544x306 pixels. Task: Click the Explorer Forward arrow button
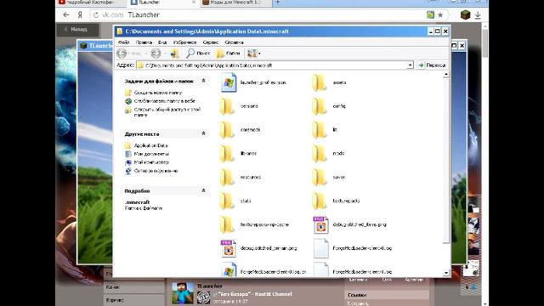click(x=156, y=54)
